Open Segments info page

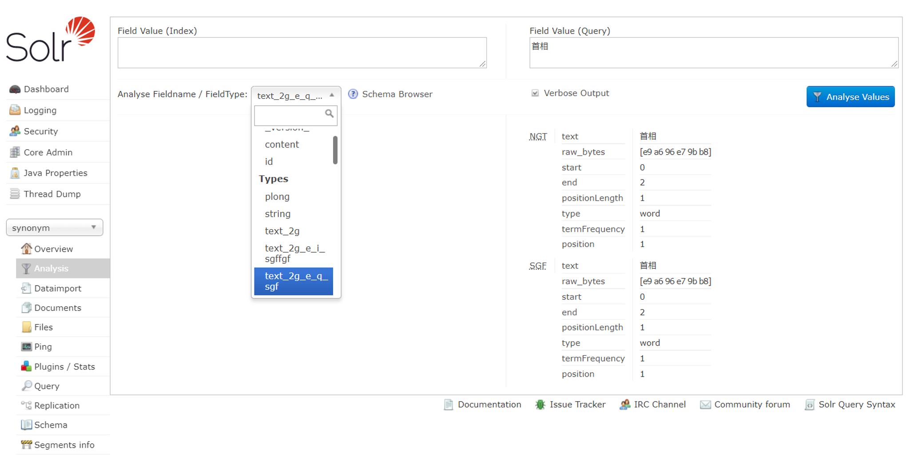point(64,445)
